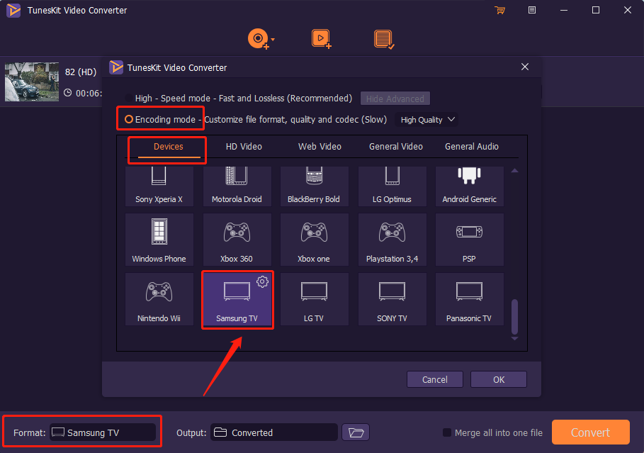This screenshot has height=453, width=644.
Task: Switch to the General Video tab
Action: [x=395, y=147]
